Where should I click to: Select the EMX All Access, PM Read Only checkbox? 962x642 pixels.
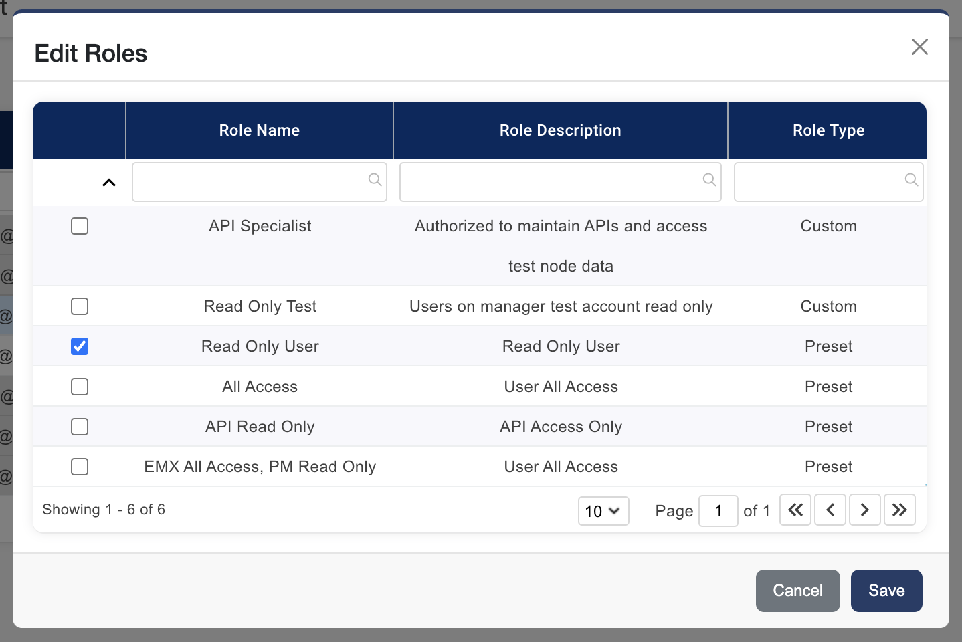click(x=80, y=467)
